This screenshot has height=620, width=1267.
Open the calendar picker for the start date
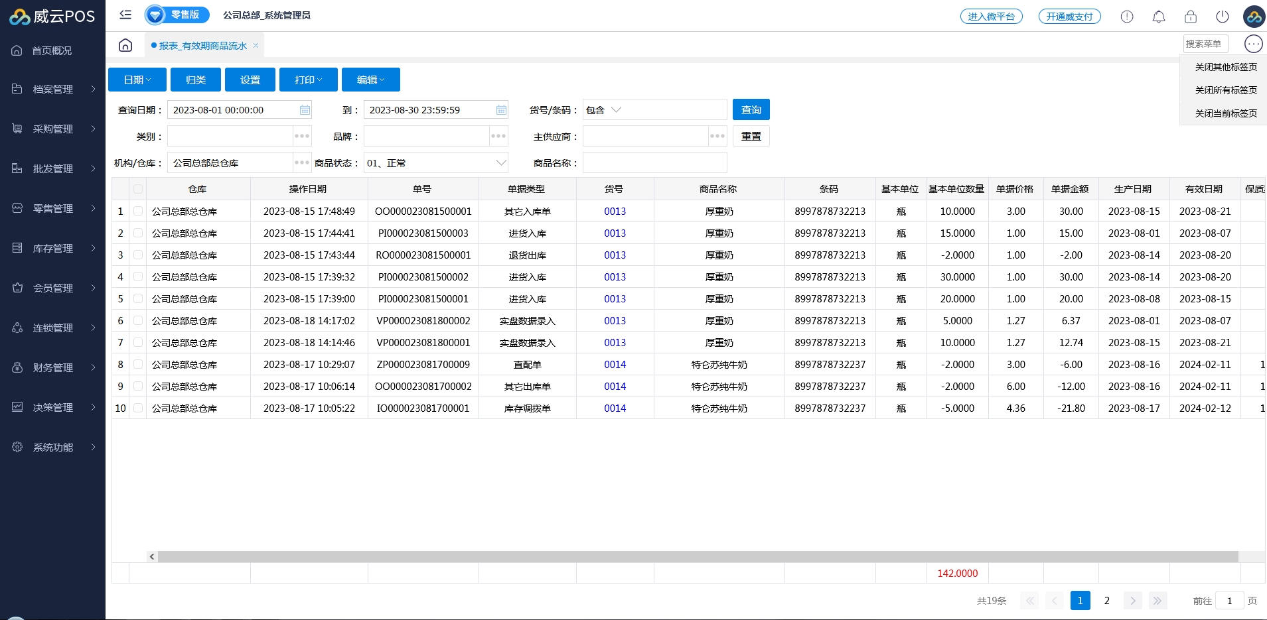tap(305, 110)
